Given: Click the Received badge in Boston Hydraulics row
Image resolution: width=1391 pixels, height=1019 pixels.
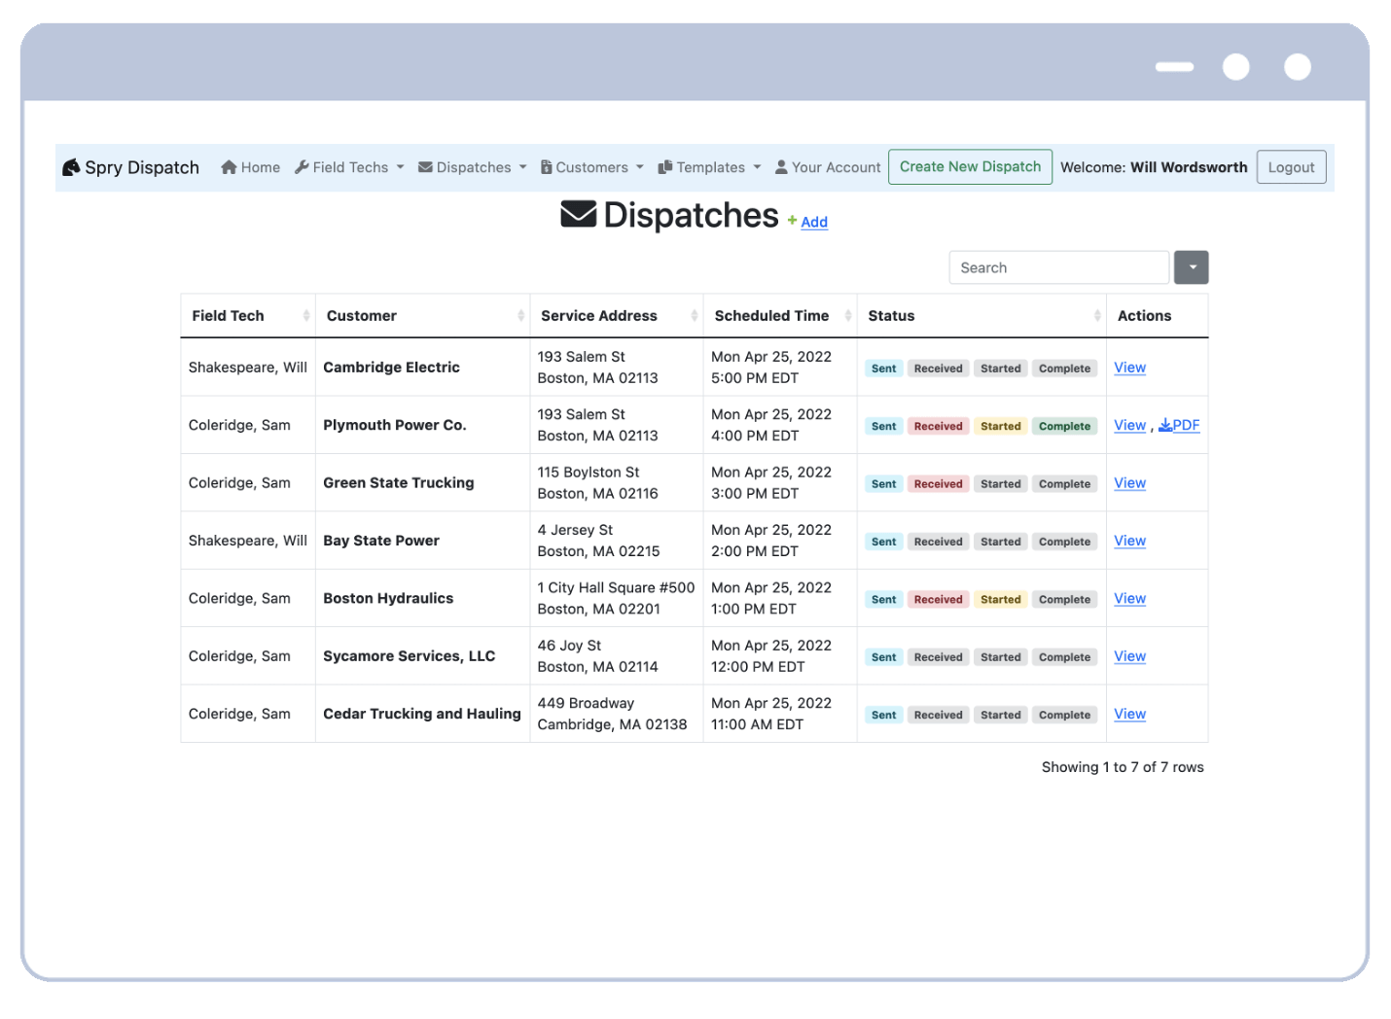Looking at the screenshot, I should pos(938,600).
